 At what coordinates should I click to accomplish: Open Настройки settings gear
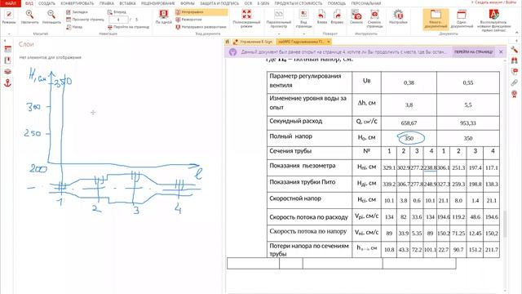click(x=398, y=17)
